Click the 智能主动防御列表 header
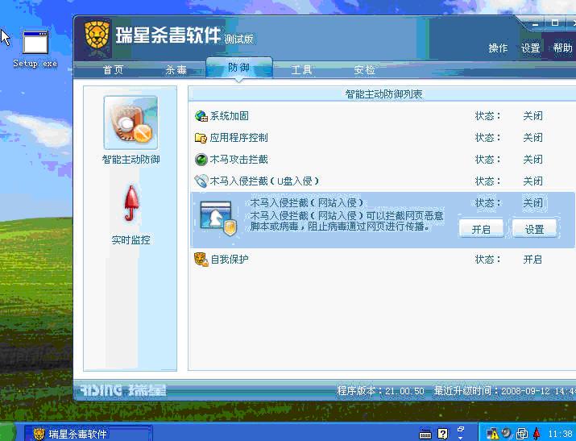576x441 pixels. pyautogui.click(x=383, y=94)
